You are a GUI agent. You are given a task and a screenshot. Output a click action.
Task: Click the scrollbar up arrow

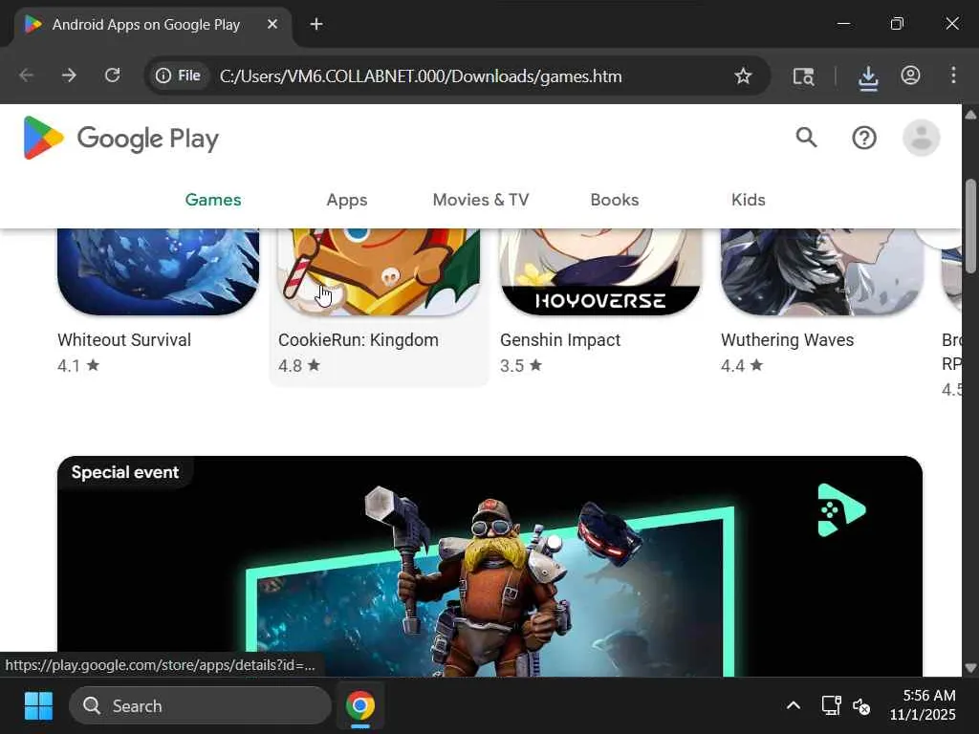pos(970,115)
